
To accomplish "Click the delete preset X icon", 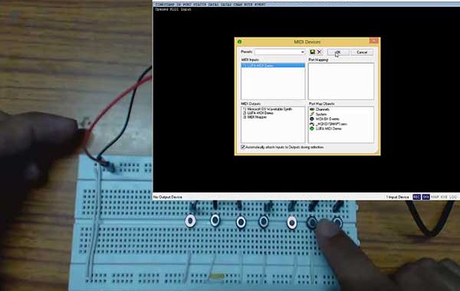I will 320,52.
